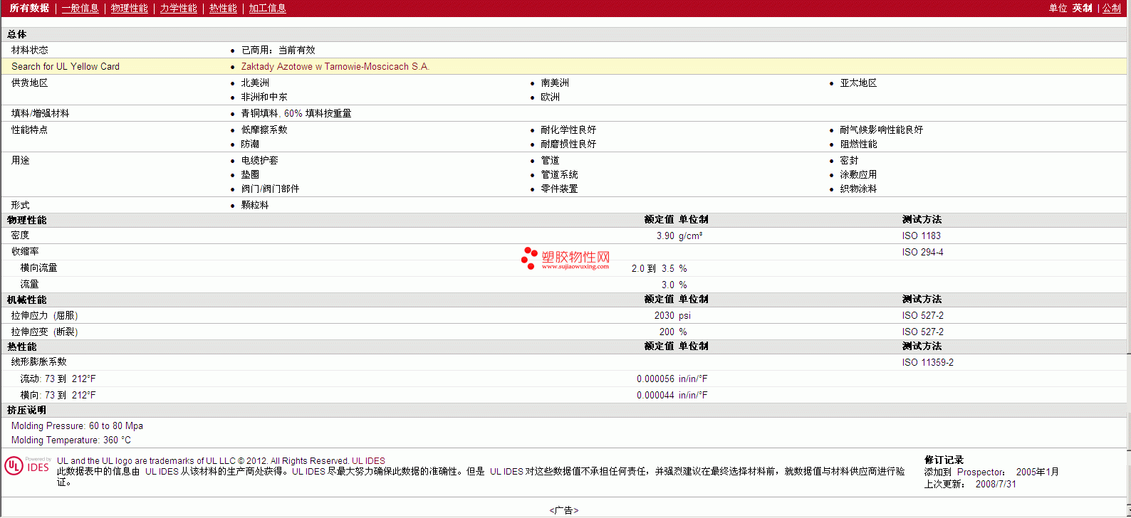Open the 一般信息 tab

click(x=80, y=8)
